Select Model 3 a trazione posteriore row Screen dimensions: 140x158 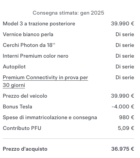68,24
